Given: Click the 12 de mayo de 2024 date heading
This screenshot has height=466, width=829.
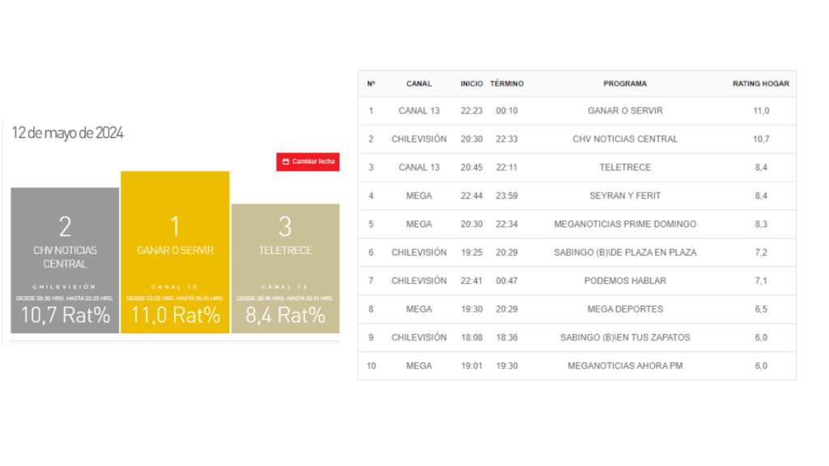Looking at the screenshot, I should click(68, 133).
